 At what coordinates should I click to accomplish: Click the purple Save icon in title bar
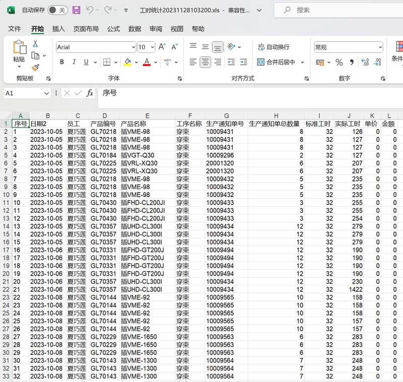(x=76, y=10)
